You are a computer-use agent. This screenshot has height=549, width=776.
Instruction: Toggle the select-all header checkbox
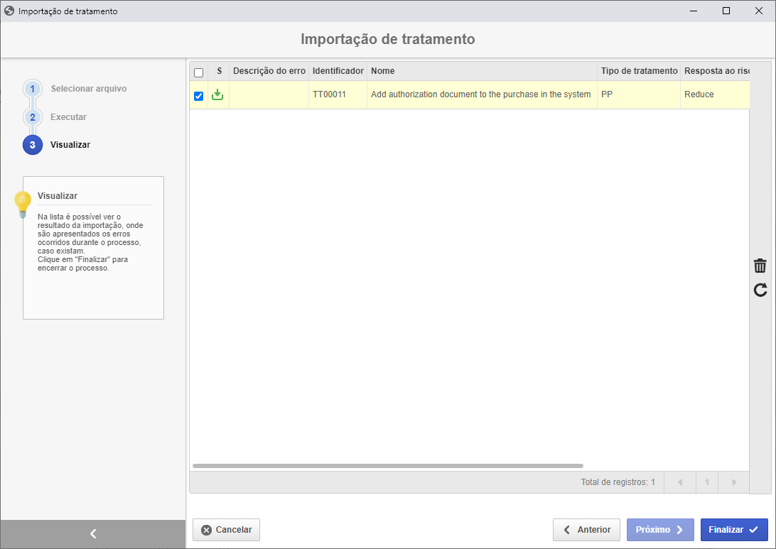[x=198, y=72]
